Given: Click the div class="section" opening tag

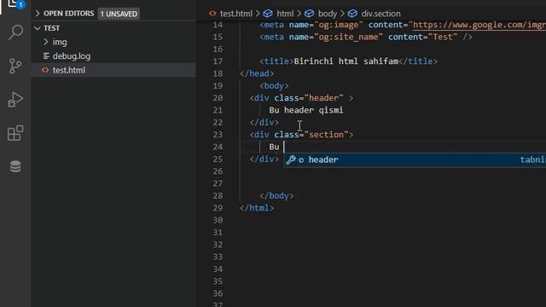Looking at the screenshot, I should [301, 135].
